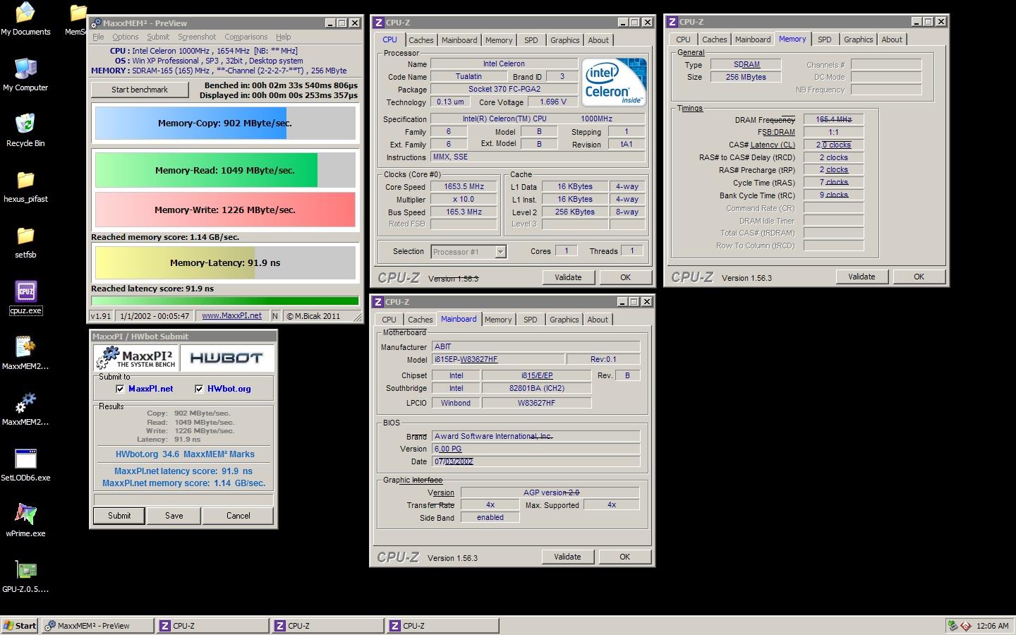Open the Help menu in MaxxMEM²
The height and width of the screenshot is (635, 1016).
[x=284, y=37]
